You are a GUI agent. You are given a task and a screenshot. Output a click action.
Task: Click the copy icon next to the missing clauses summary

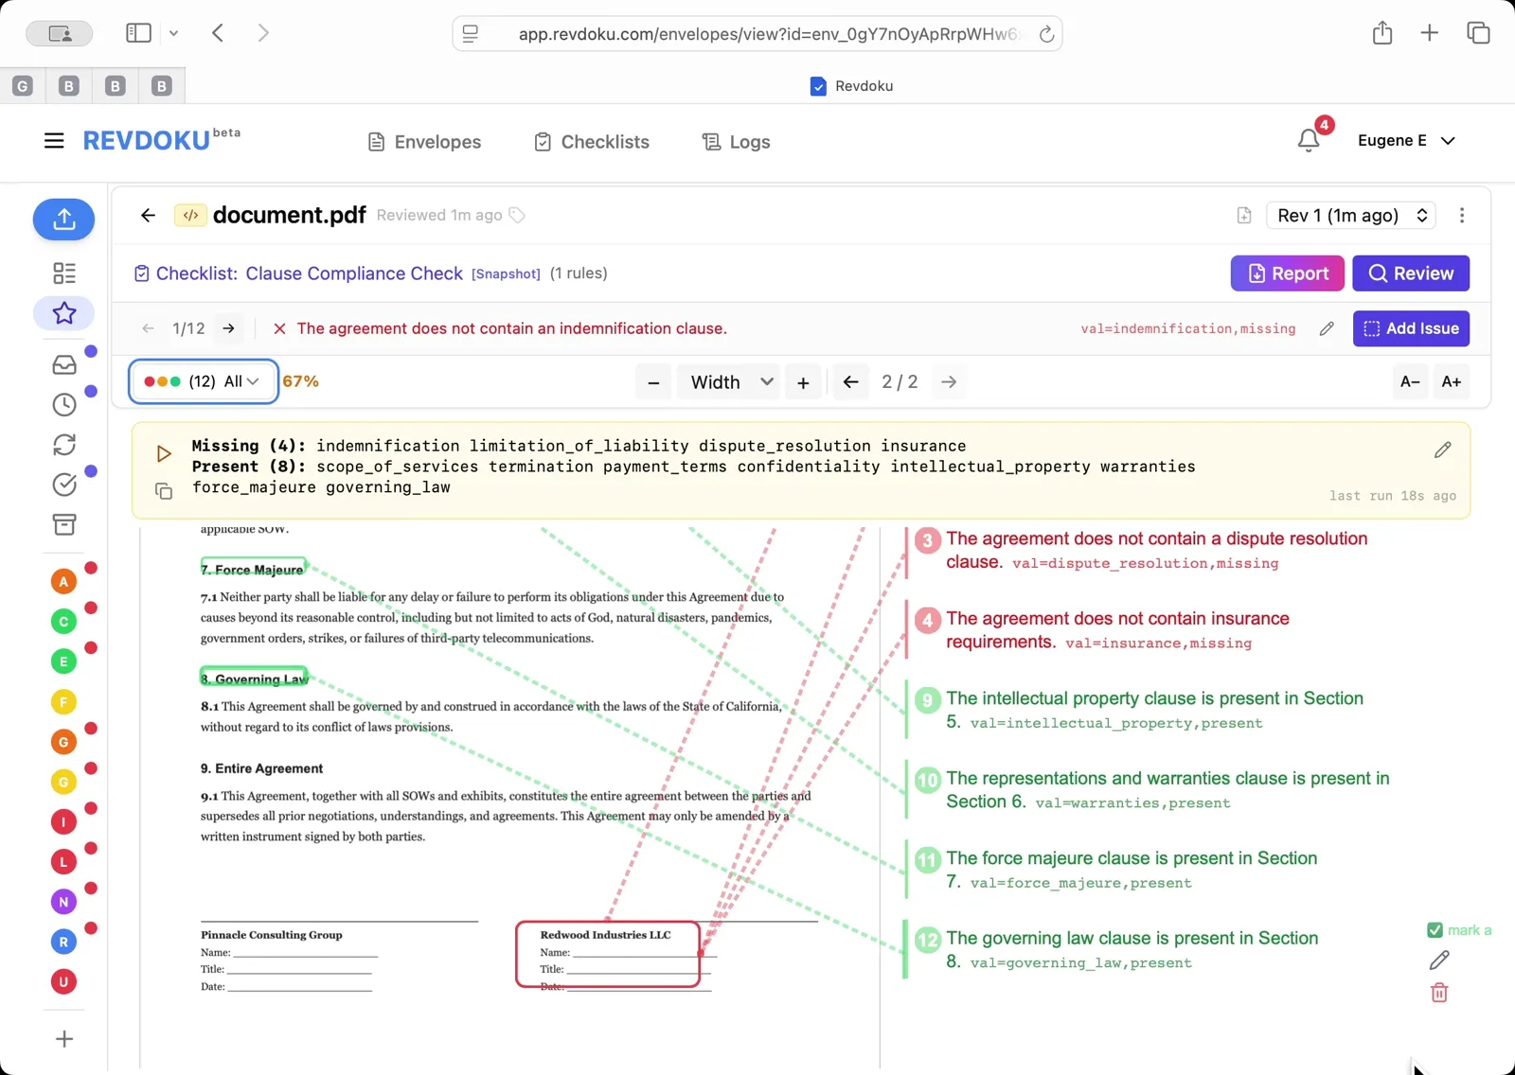(162, 491)
